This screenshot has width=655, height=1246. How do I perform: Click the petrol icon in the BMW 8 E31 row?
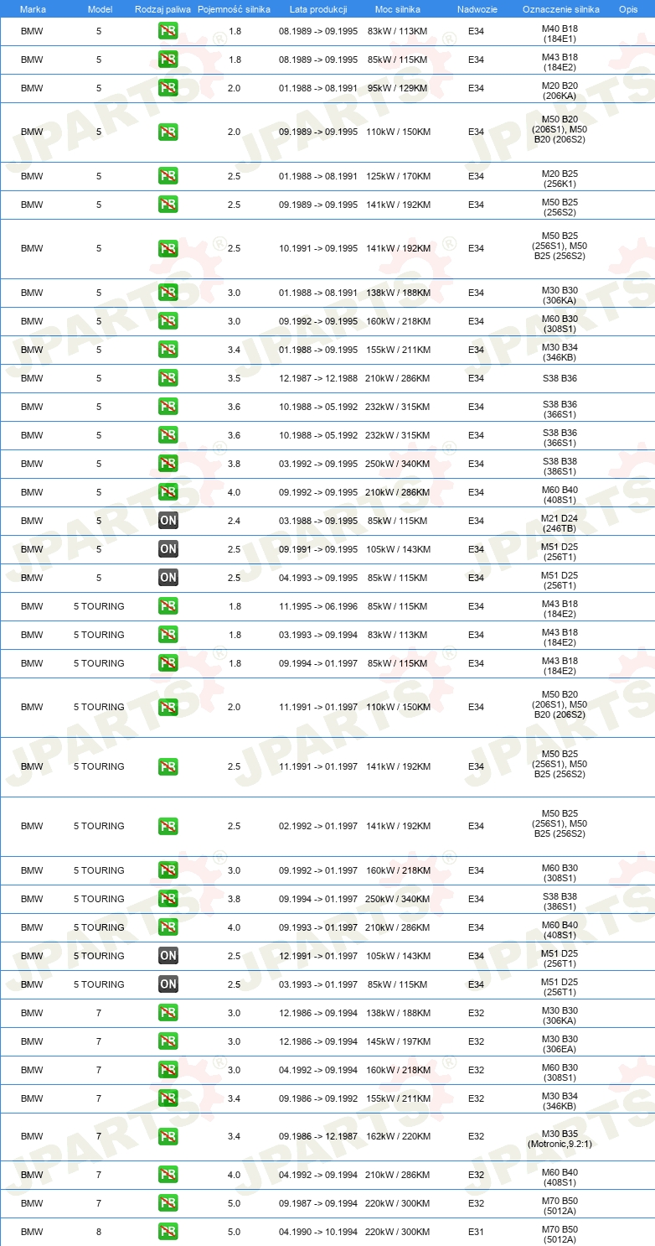[168, 1232]
